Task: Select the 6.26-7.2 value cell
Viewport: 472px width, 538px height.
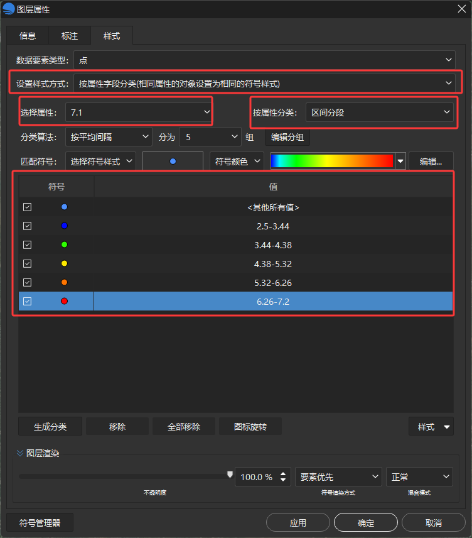Action: [273, 302]
